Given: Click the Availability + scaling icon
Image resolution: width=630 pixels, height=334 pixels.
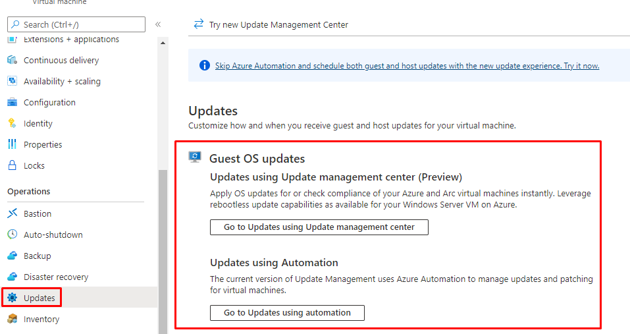Looking at the screenshot, I should (x=12, y=82).
